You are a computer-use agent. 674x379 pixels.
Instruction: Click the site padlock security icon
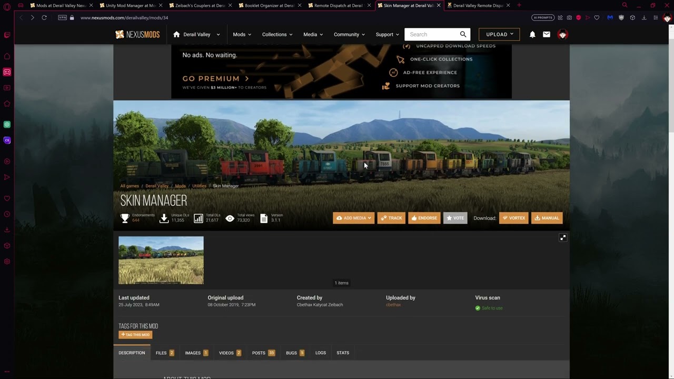click(x=73, y=17)
